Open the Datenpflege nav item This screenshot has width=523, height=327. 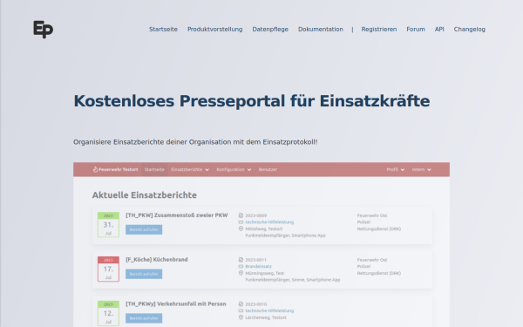tap(270, 30)
